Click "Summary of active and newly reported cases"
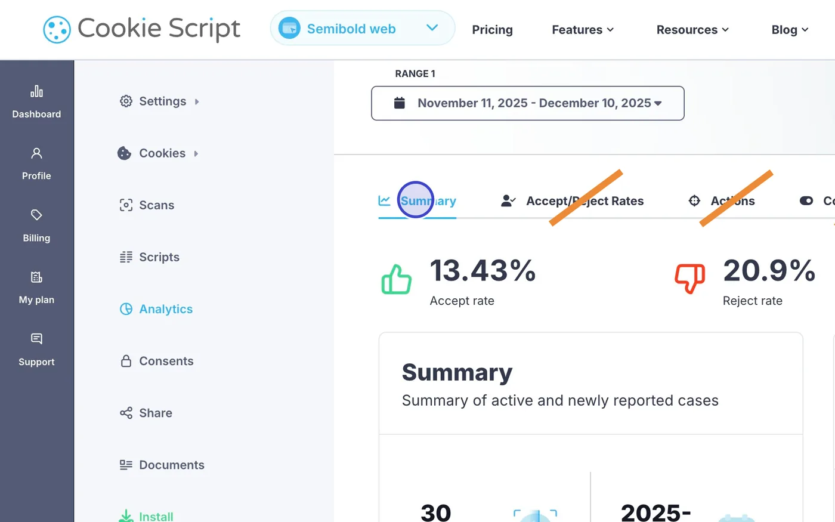Viewport: 835px width, 522px height. (x=560, y=400)
